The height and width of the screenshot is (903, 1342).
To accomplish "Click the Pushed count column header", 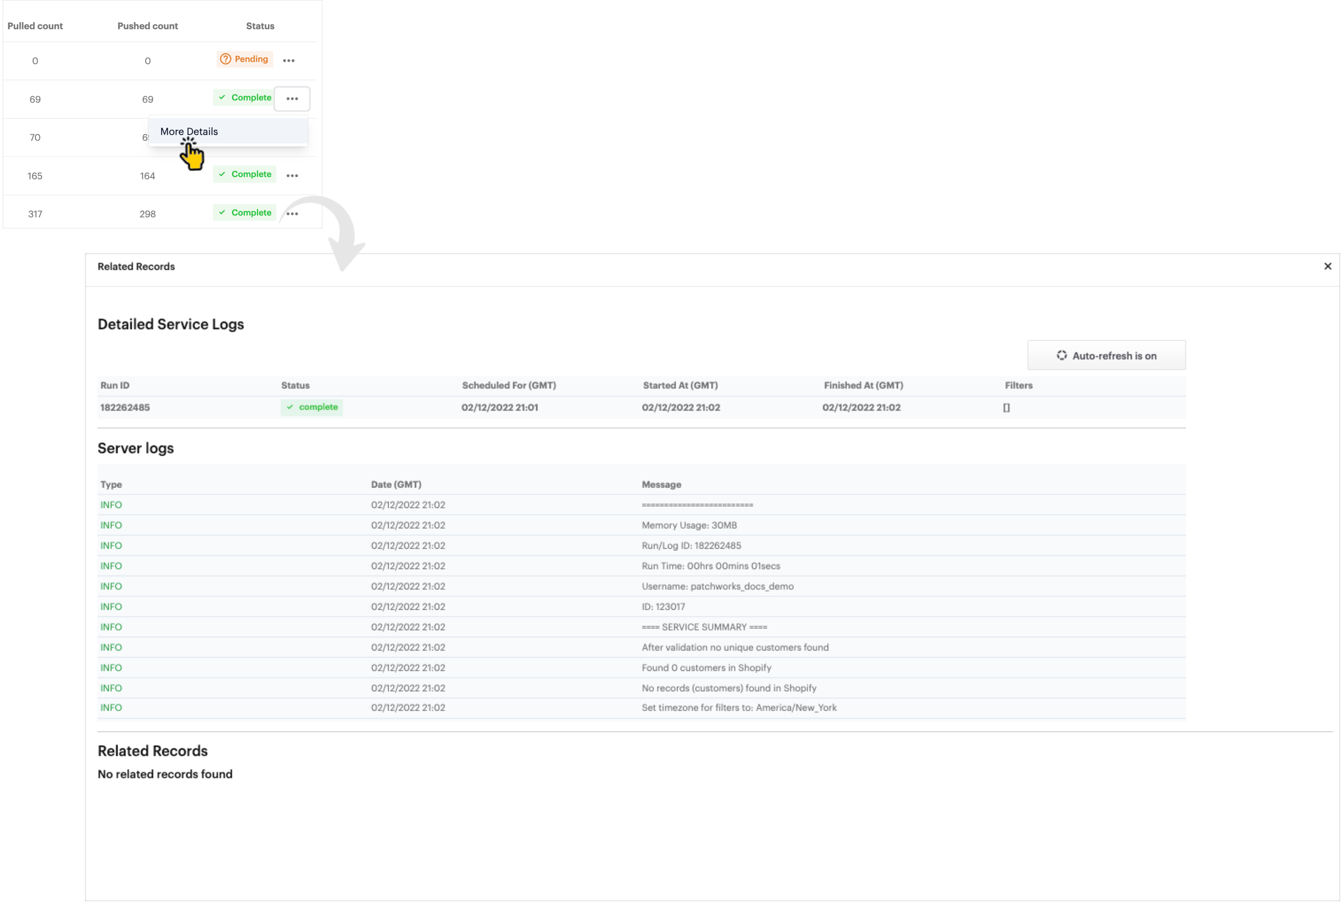I will (x=147, y=26).
